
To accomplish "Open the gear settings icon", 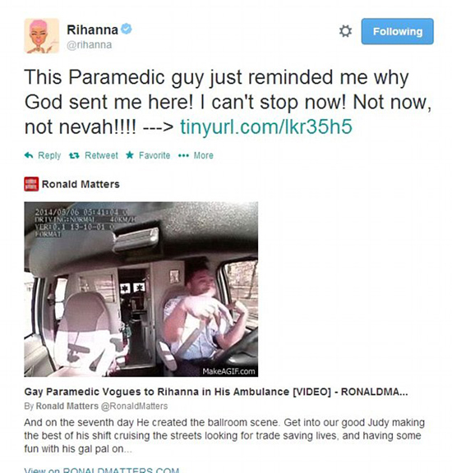I will (345, 31).
